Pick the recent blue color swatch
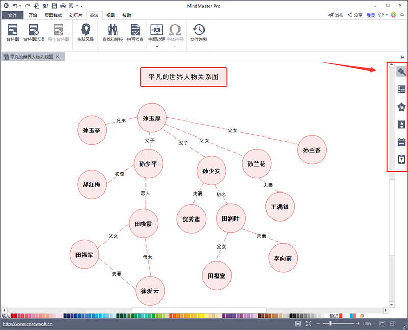Screen dimensions: 408x330 tap(351, 316)
